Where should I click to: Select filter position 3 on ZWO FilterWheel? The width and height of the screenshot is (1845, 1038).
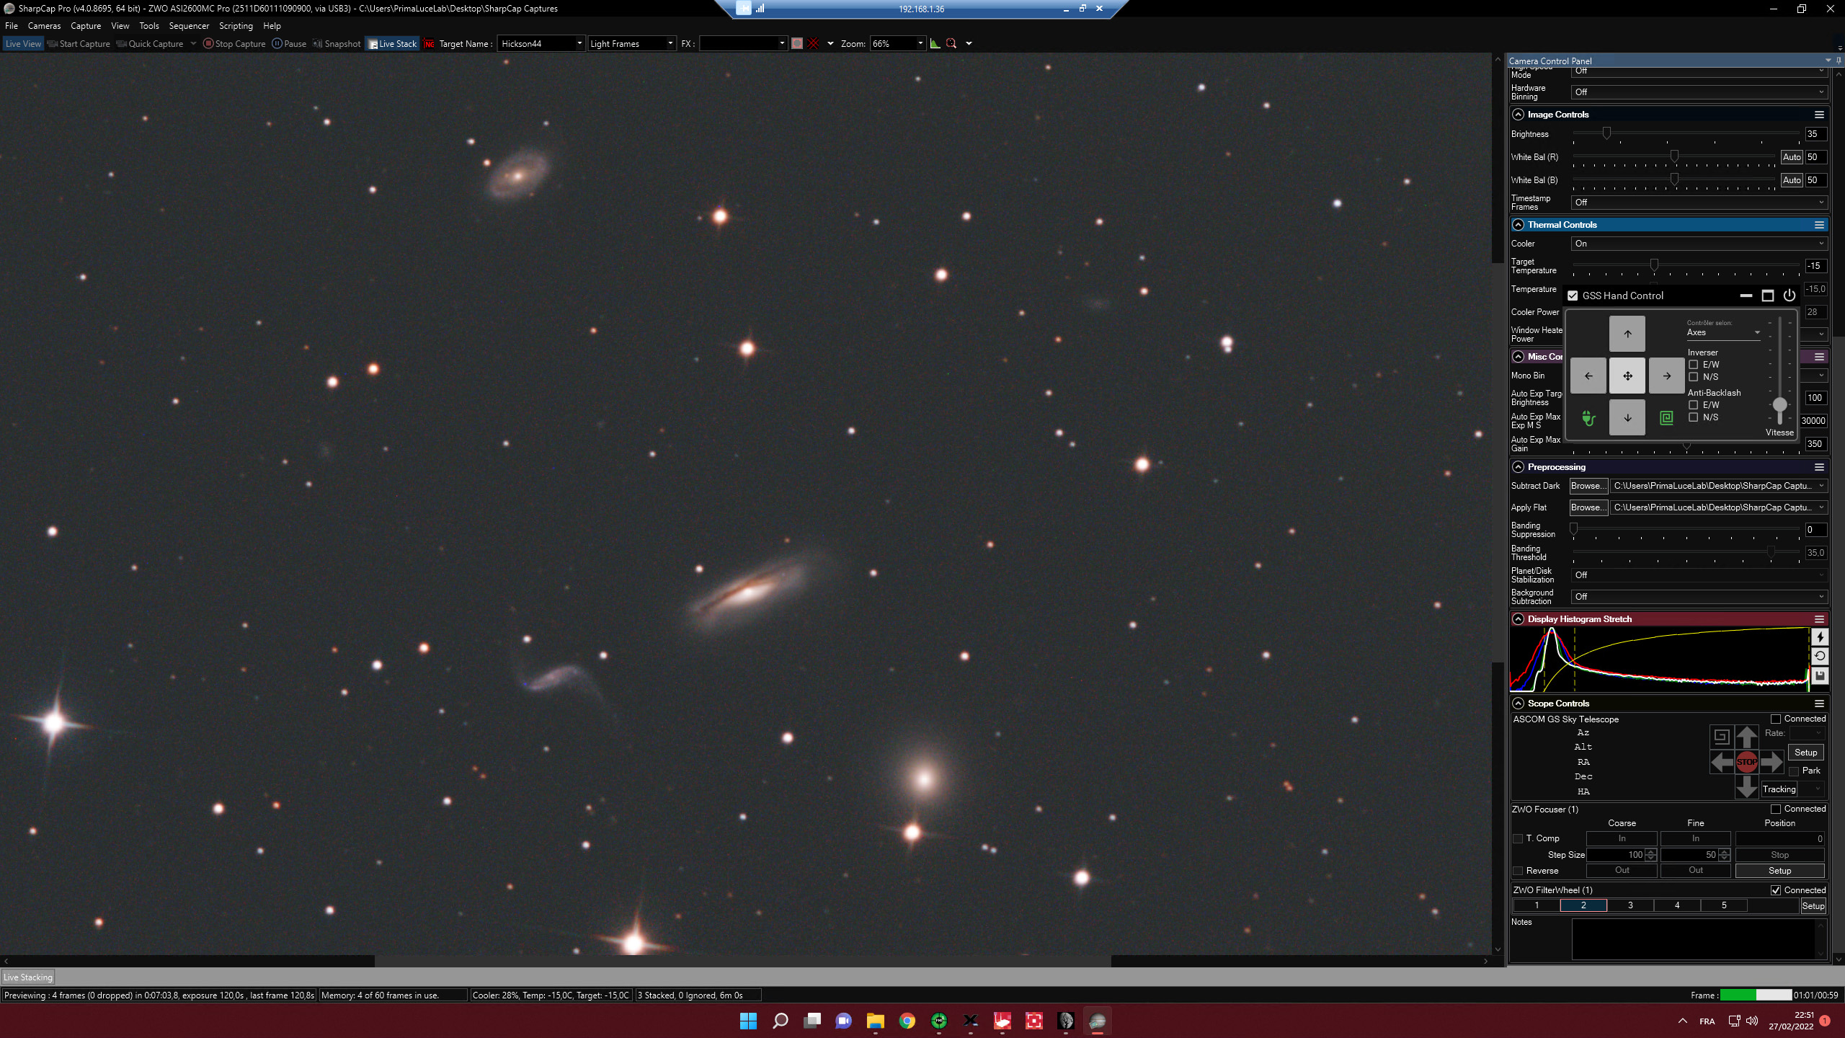(x=1630, y=906)
